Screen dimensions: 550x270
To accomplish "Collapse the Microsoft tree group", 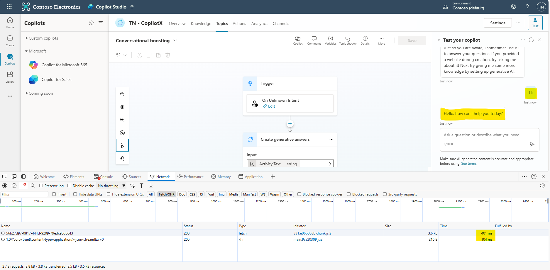I will click(x=26, y=51).
